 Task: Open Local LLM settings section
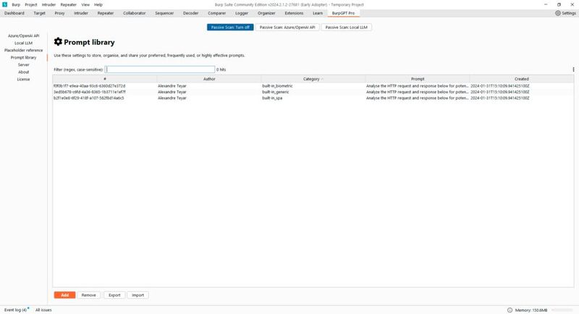(x=24, y=43)
